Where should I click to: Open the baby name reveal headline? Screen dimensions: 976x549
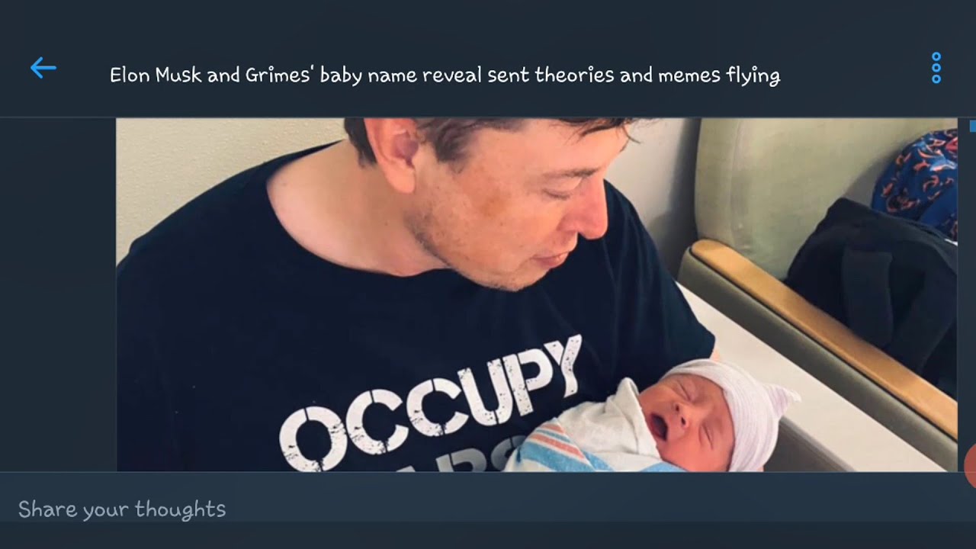pos(445,75)
